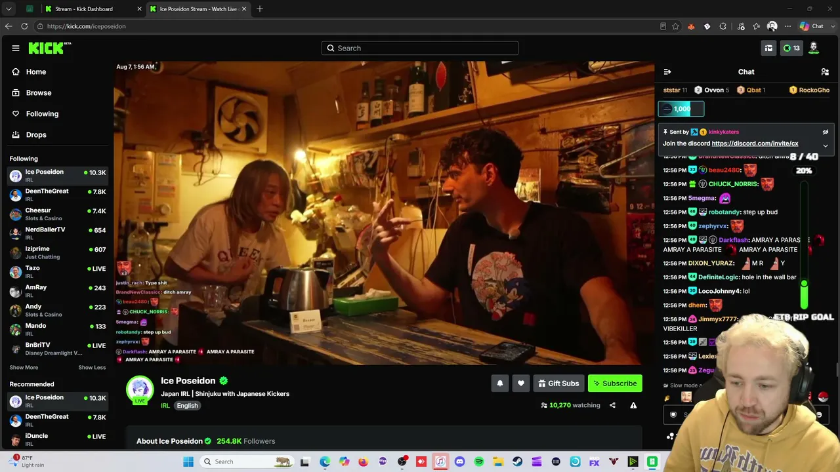Open the browser tab list dropdown

pos(9,9)
